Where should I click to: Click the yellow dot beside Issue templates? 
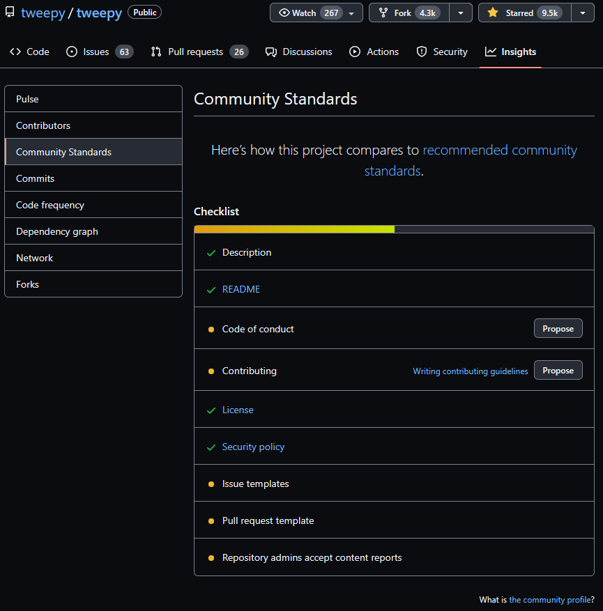click(x=211, y=484)
